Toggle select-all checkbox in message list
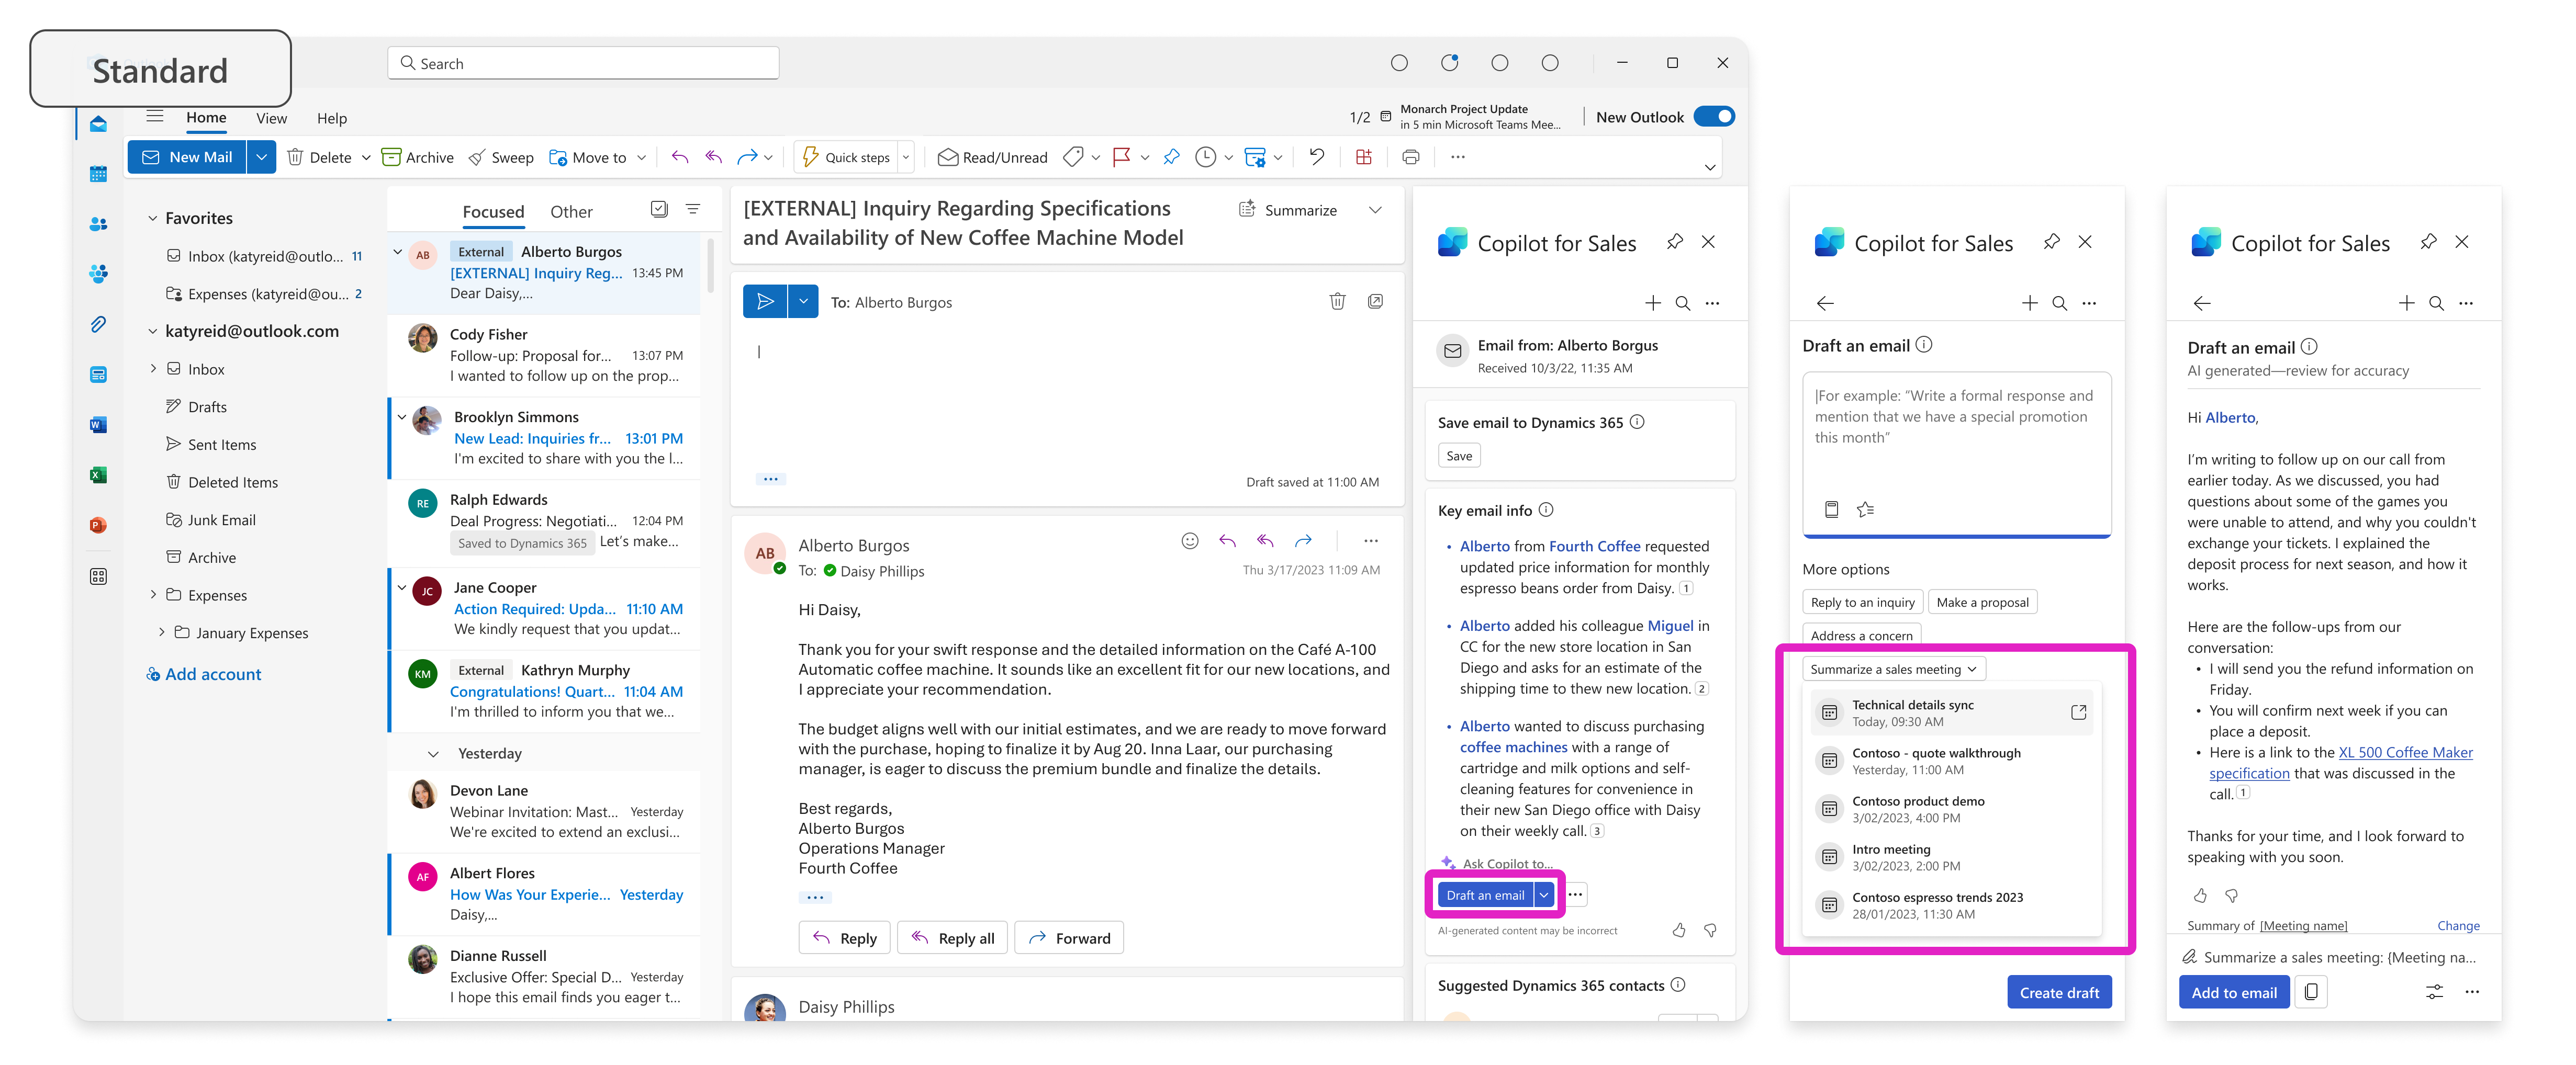This screenshot has width=2576, height=1065. [x=659, y=209]
